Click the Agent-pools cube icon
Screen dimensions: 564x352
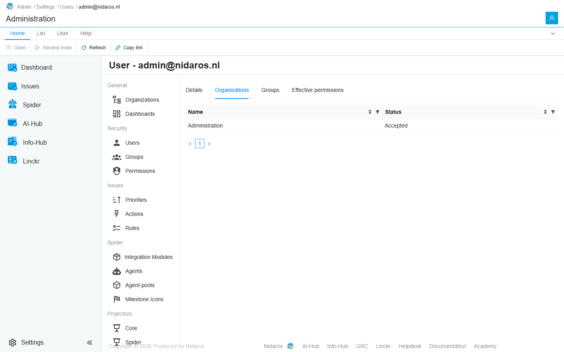117,285
